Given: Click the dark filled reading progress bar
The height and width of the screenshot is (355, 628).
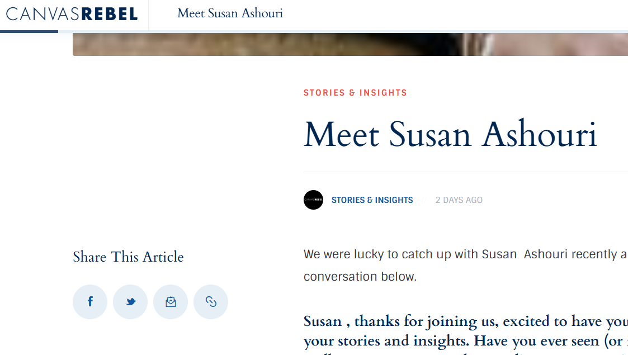Looking at the screenshot, I should click(29, 31).
